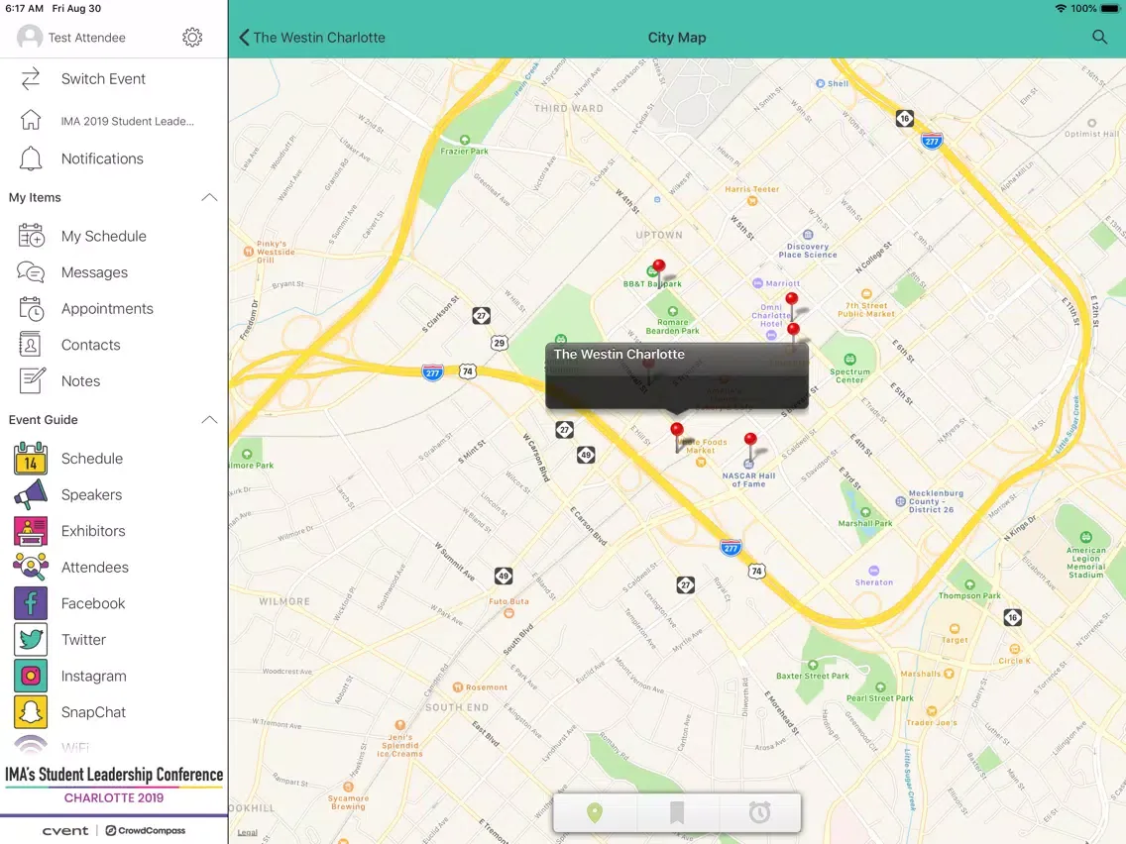Open the Exhibitors booth icon

31,531
